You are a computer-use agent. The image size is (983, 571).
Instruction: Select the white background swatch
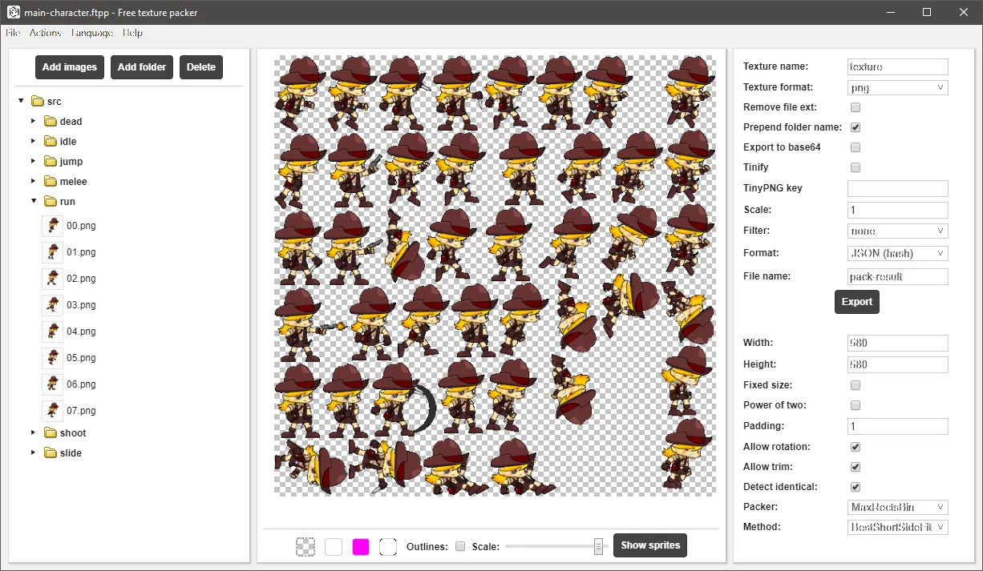(334, 547)
